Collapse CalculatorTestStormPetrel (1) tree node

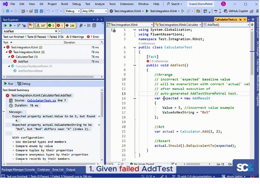(x=9, y=66)
